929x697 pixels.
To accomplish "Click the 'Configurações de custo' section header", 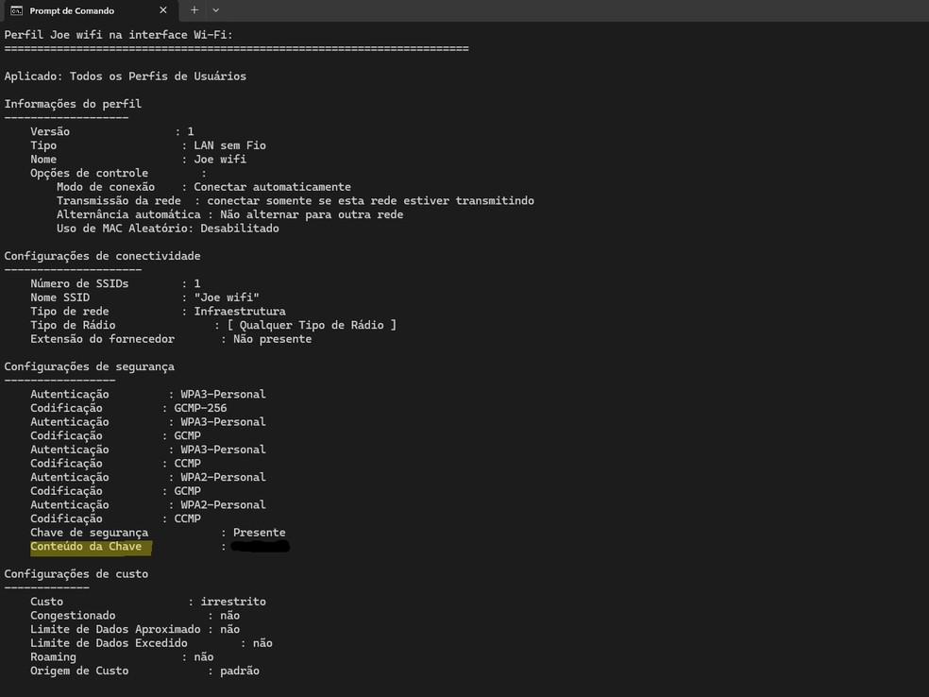I will 76,574.
